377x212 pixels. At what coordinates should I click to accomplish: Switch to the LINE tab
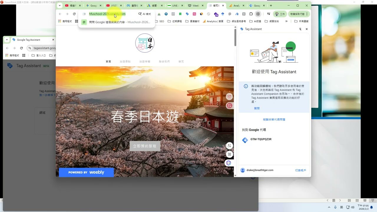[x=175, y=6]
